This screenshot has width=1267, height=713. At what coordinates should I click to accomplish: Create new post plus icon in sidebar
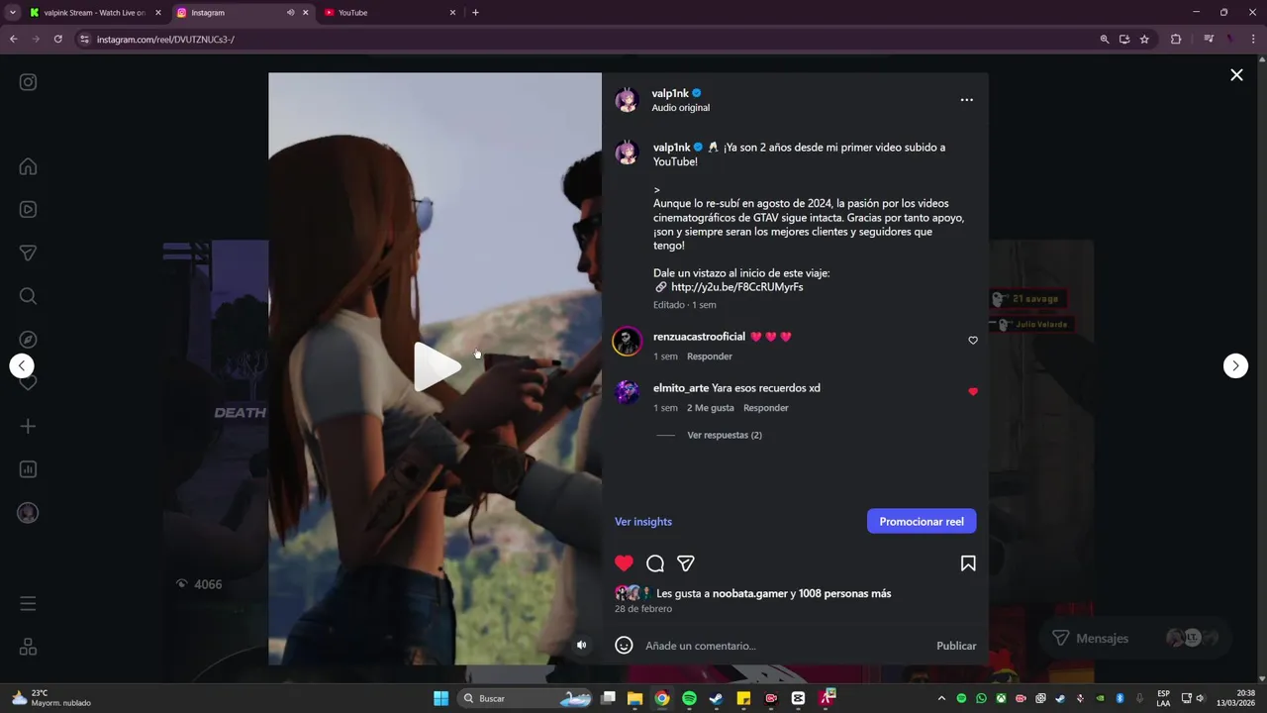(x=28, y=426)
